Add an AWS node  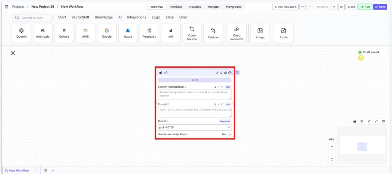pos(85,33)
